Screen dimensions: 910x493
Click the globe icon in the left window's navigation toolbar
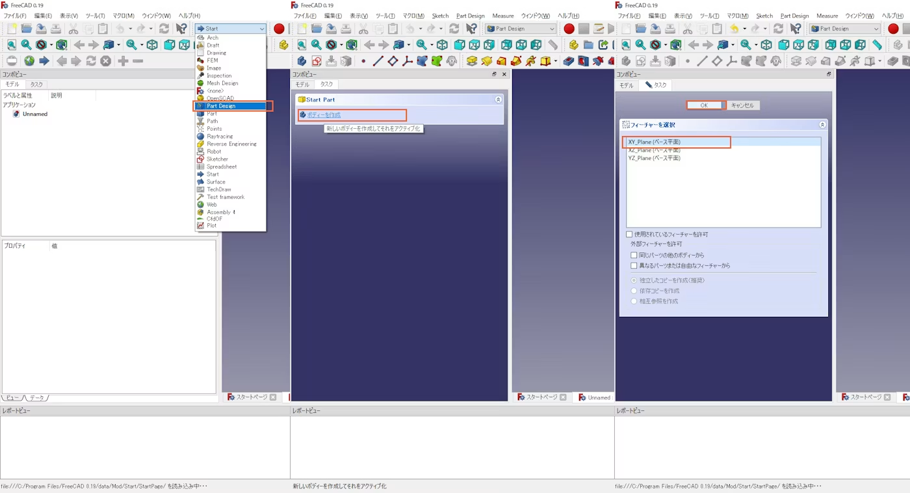click(x=29, y=61)
